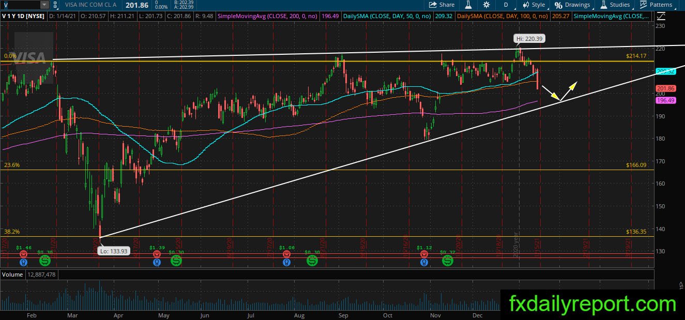Click blue lightbulb icon under $1.39 earnings
The height and width of the screenshot is (320, 685).
point(156,262)
